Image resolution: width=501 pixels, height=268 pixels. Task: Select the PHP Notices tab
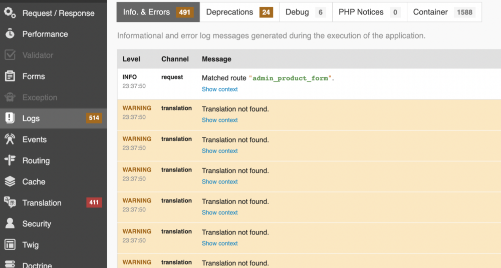coord(369,12)
